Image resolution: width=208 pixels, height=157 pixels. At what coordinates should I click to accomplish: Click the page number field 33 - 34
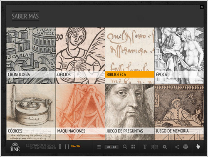point(111,147)
